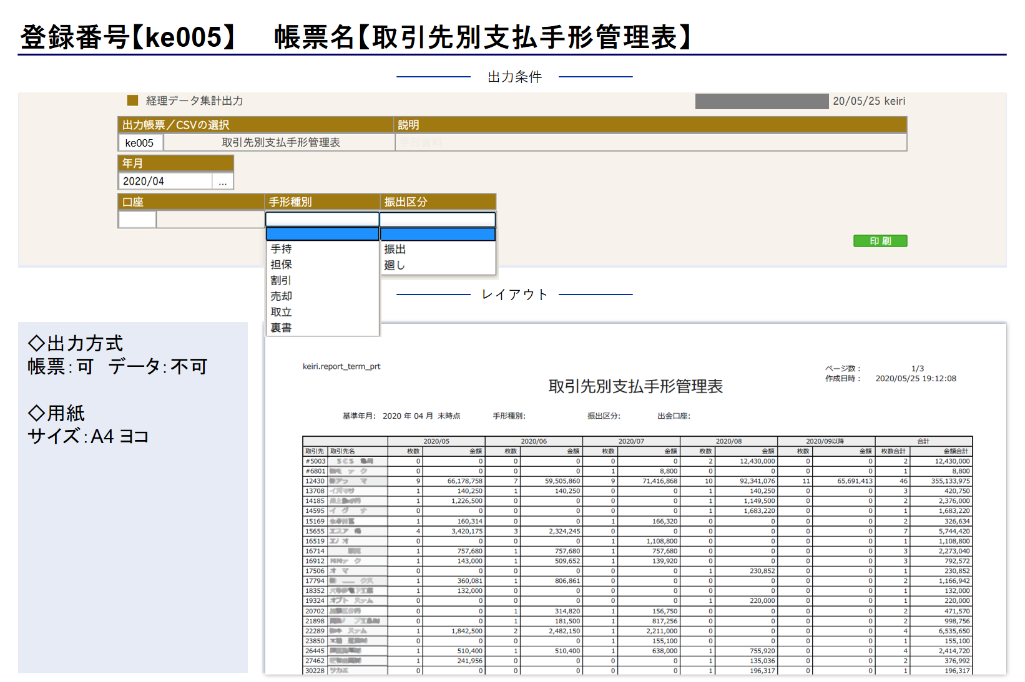Click the 説明 description field
1025x682 pixels.
pos(651,143)
